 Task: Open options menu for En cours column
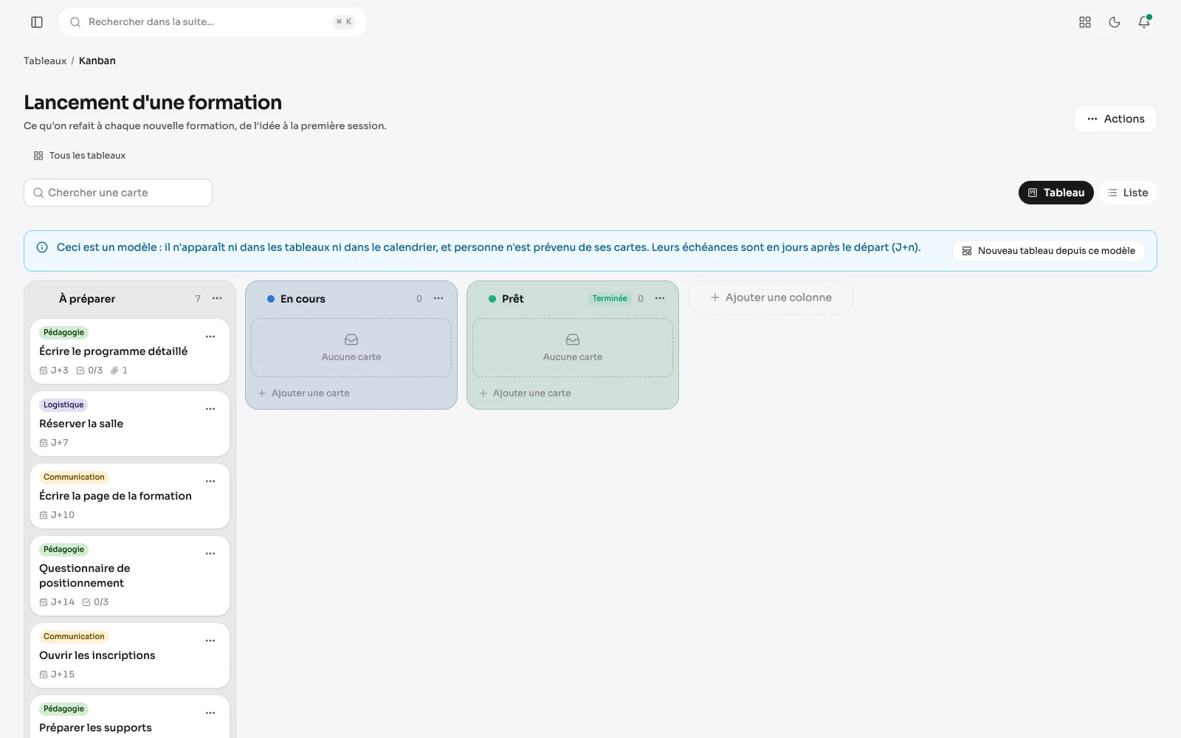tap(438, 298)
